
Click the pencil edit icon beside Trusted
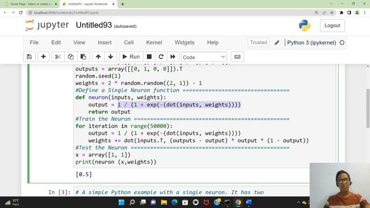(277, 43)
